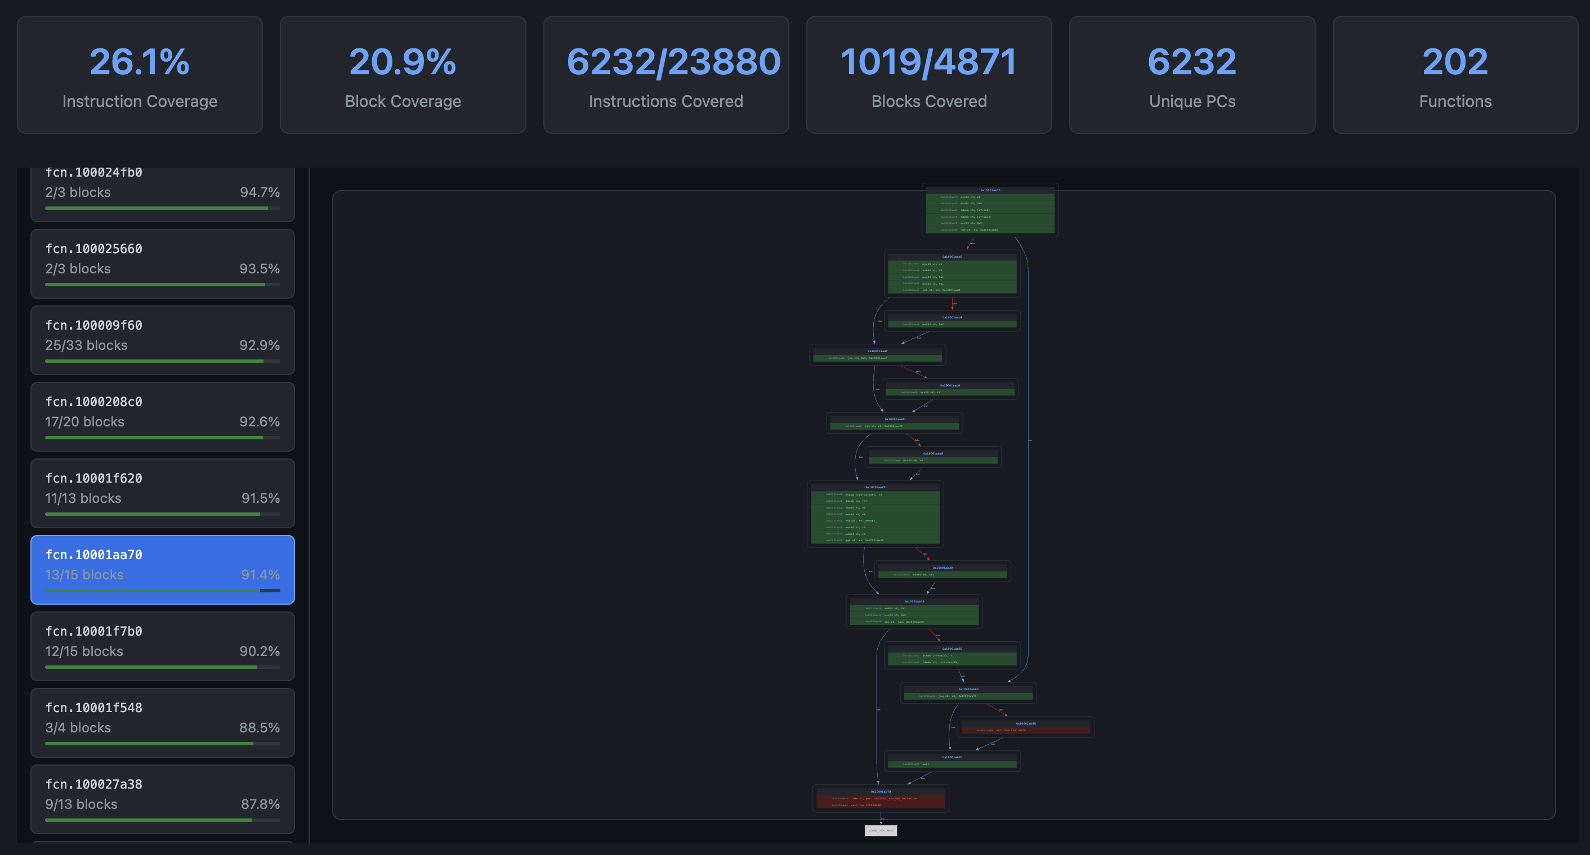Select the exit node block_10001ab90
This screenshot has width=1590, height=855.
[x=881, y=830]
